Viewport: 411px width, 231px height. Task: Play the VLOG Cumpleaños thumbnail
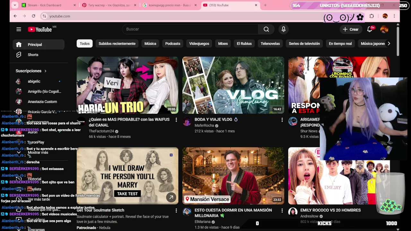(x=233, y=85)
